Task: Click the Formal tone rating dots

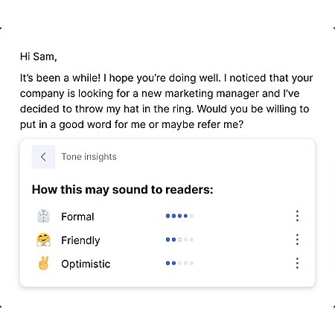Action: (x=179, y=216)
